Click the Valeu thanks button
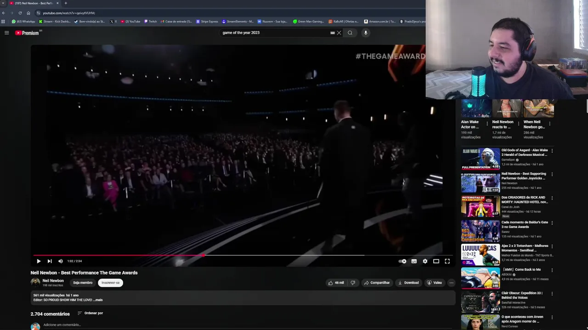588x330 pixels. 434,283
